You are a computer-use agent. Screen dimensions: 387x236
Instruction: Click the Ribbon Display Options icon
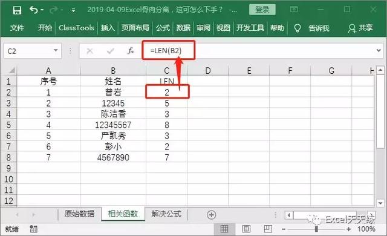294,10
